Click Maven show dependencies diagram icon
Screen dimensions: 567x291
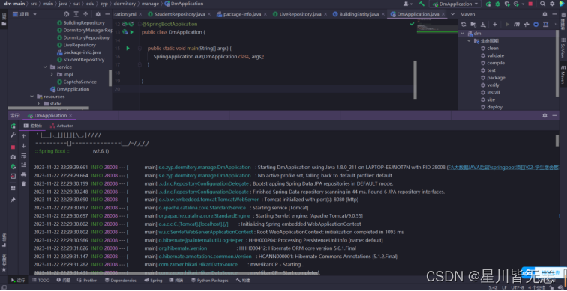coord(546,25)
